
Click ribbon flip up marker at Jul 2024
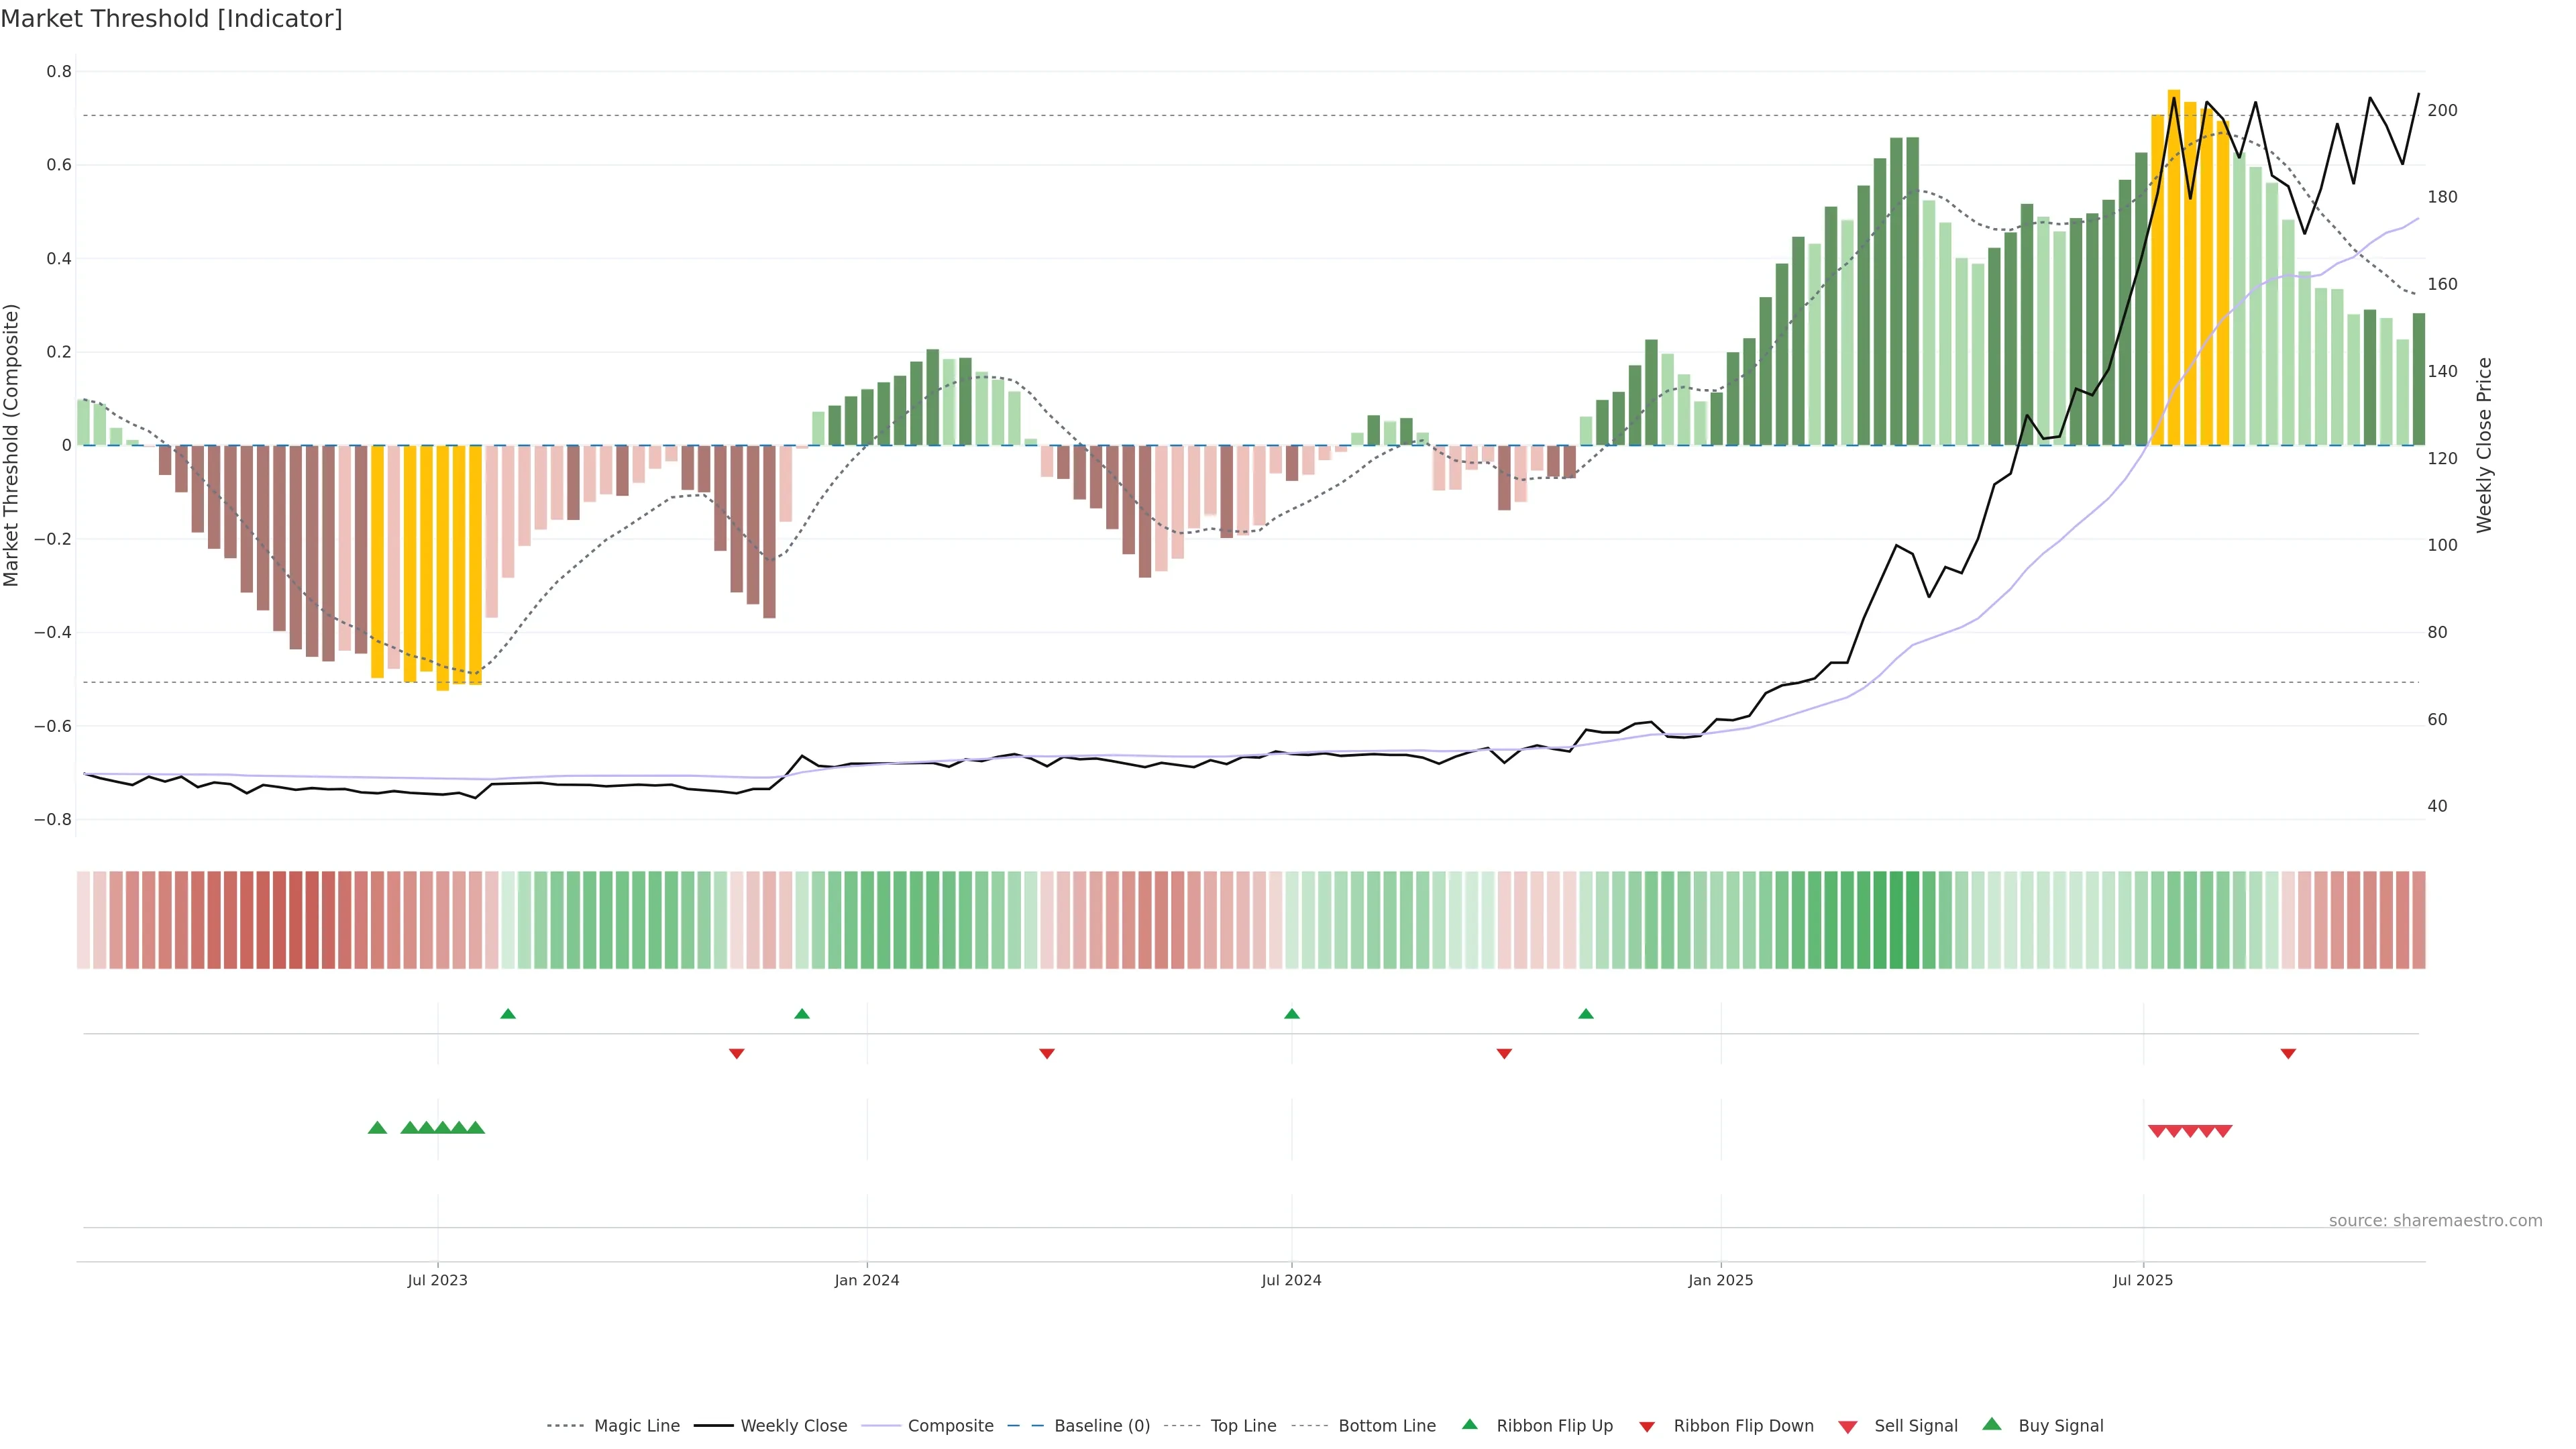pos(1292,1014)
